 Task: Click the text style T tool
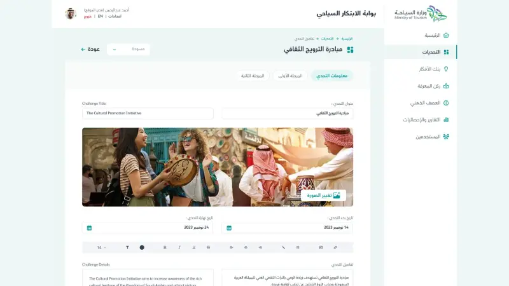(x=127, y=247)
